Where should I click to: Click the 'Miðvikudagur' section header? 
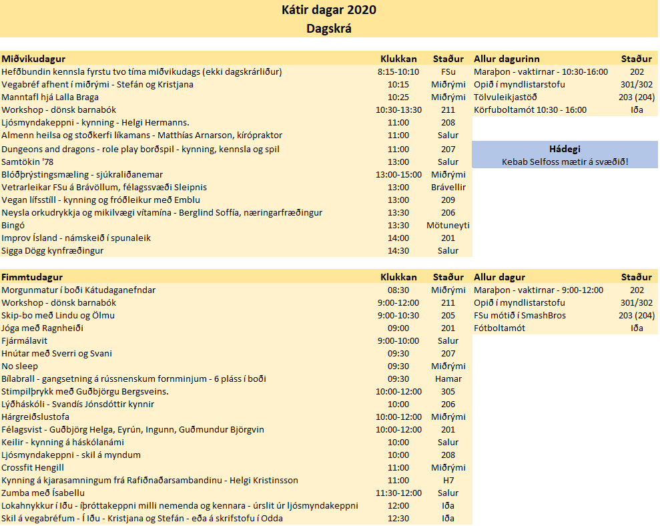tap(33, 59)
